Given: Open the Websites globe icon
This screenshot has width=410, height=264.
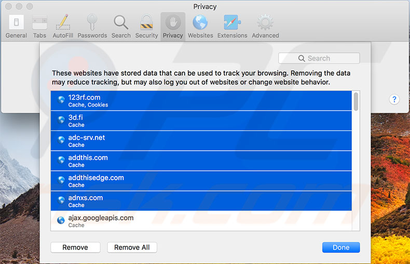Looking at the screenshot, I should pos(200,22).
